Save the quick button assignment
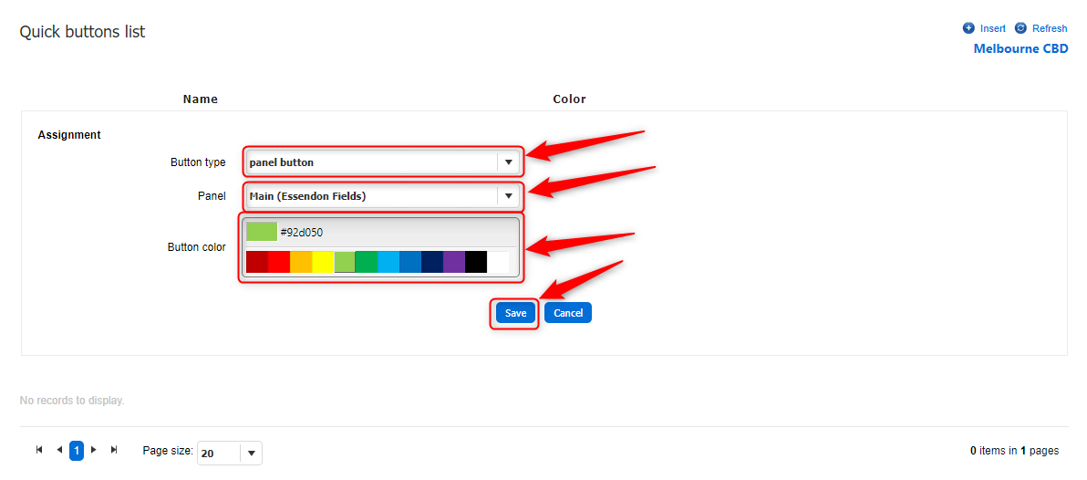 [x=515, y=313]
